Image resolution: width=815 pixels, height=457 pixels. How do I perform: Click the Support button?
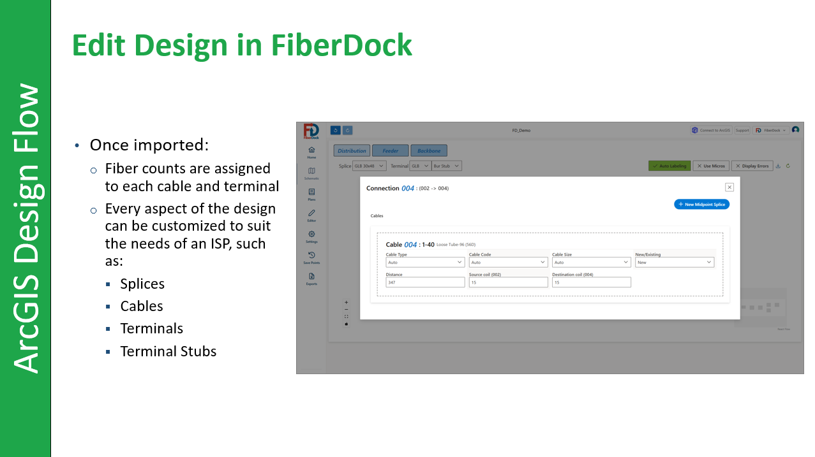pyautogui.click(x=742, y=130)
